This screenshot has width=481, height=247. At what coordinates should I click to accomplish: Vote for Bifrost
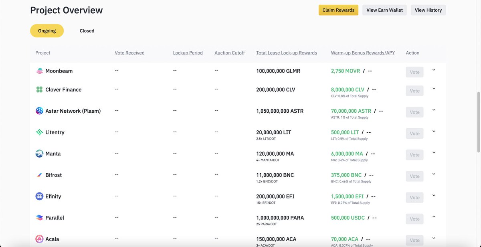tap(414, 176)
